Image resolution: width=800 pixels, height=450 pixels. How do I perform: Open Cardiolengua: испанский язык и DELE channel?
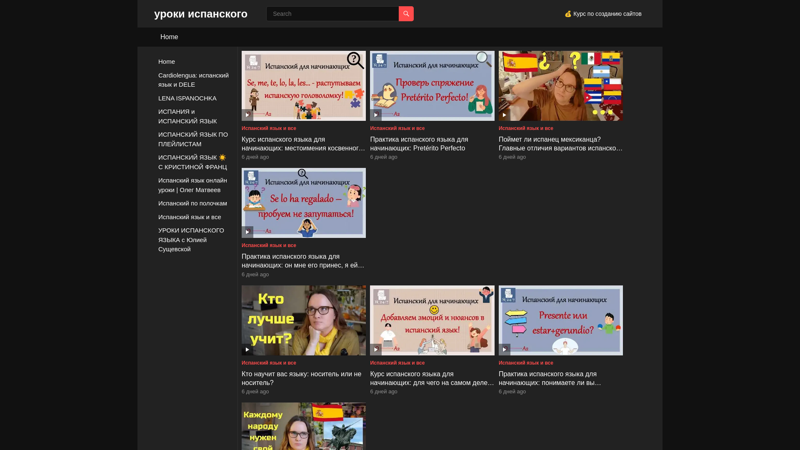[x=193, y=80]
